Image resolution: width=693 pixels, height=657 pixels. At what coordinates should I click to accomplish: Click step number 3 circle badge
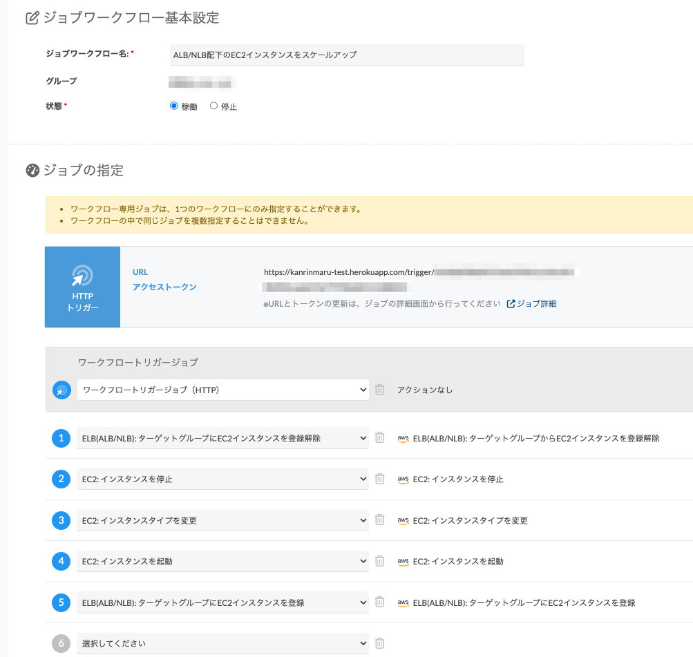(x=61, y=520)
